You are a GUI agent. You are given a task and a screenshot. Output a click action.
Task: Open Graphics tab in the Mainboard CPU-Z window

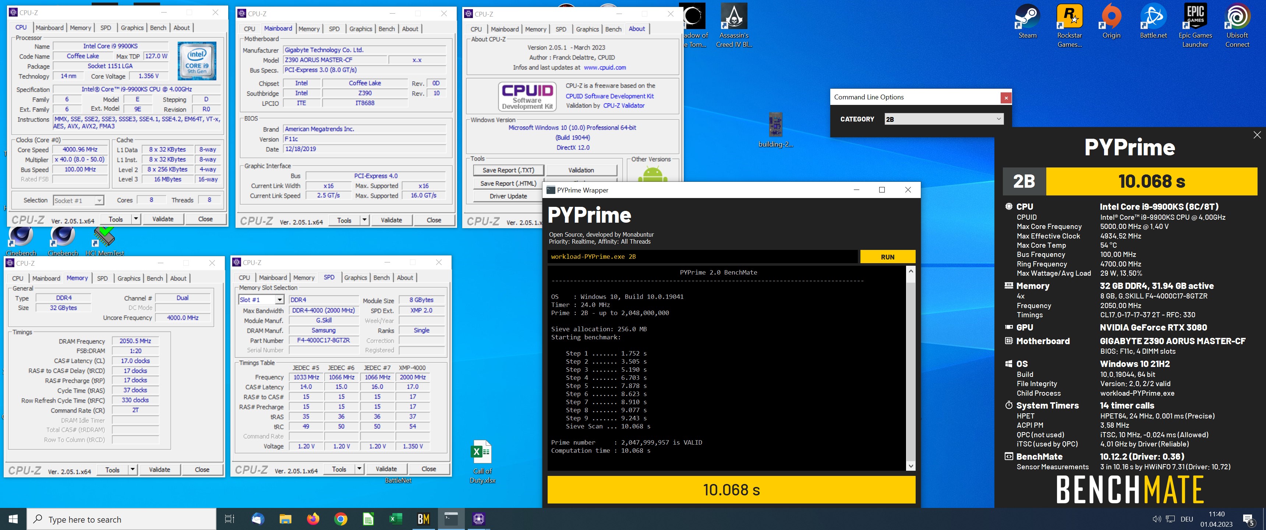(x=360, y=28)
